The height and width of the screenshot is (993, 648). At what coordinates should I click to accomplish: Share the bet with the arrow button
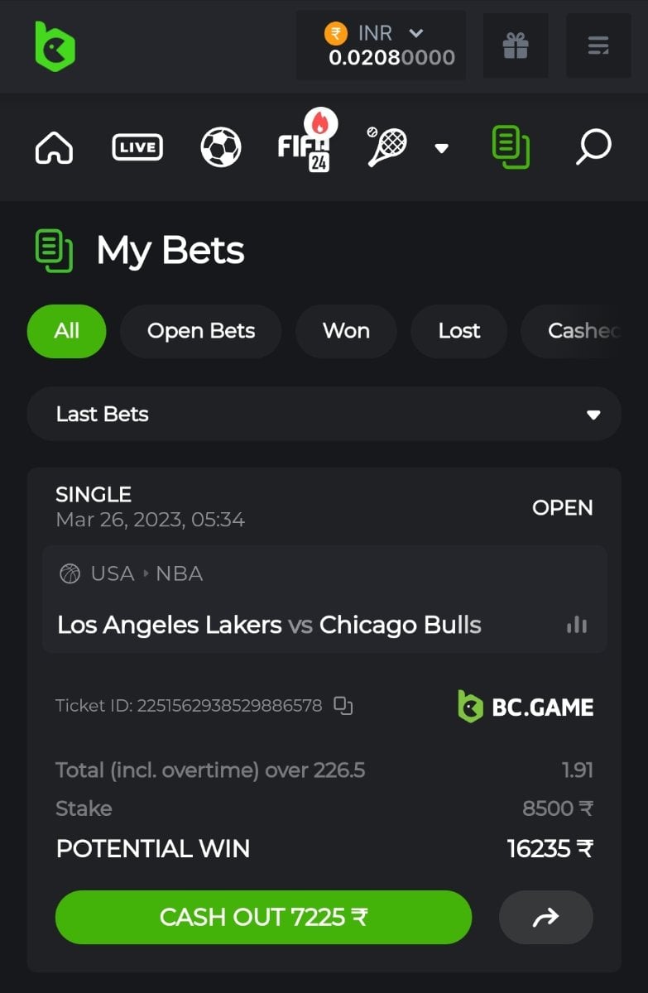click(546, 917)
